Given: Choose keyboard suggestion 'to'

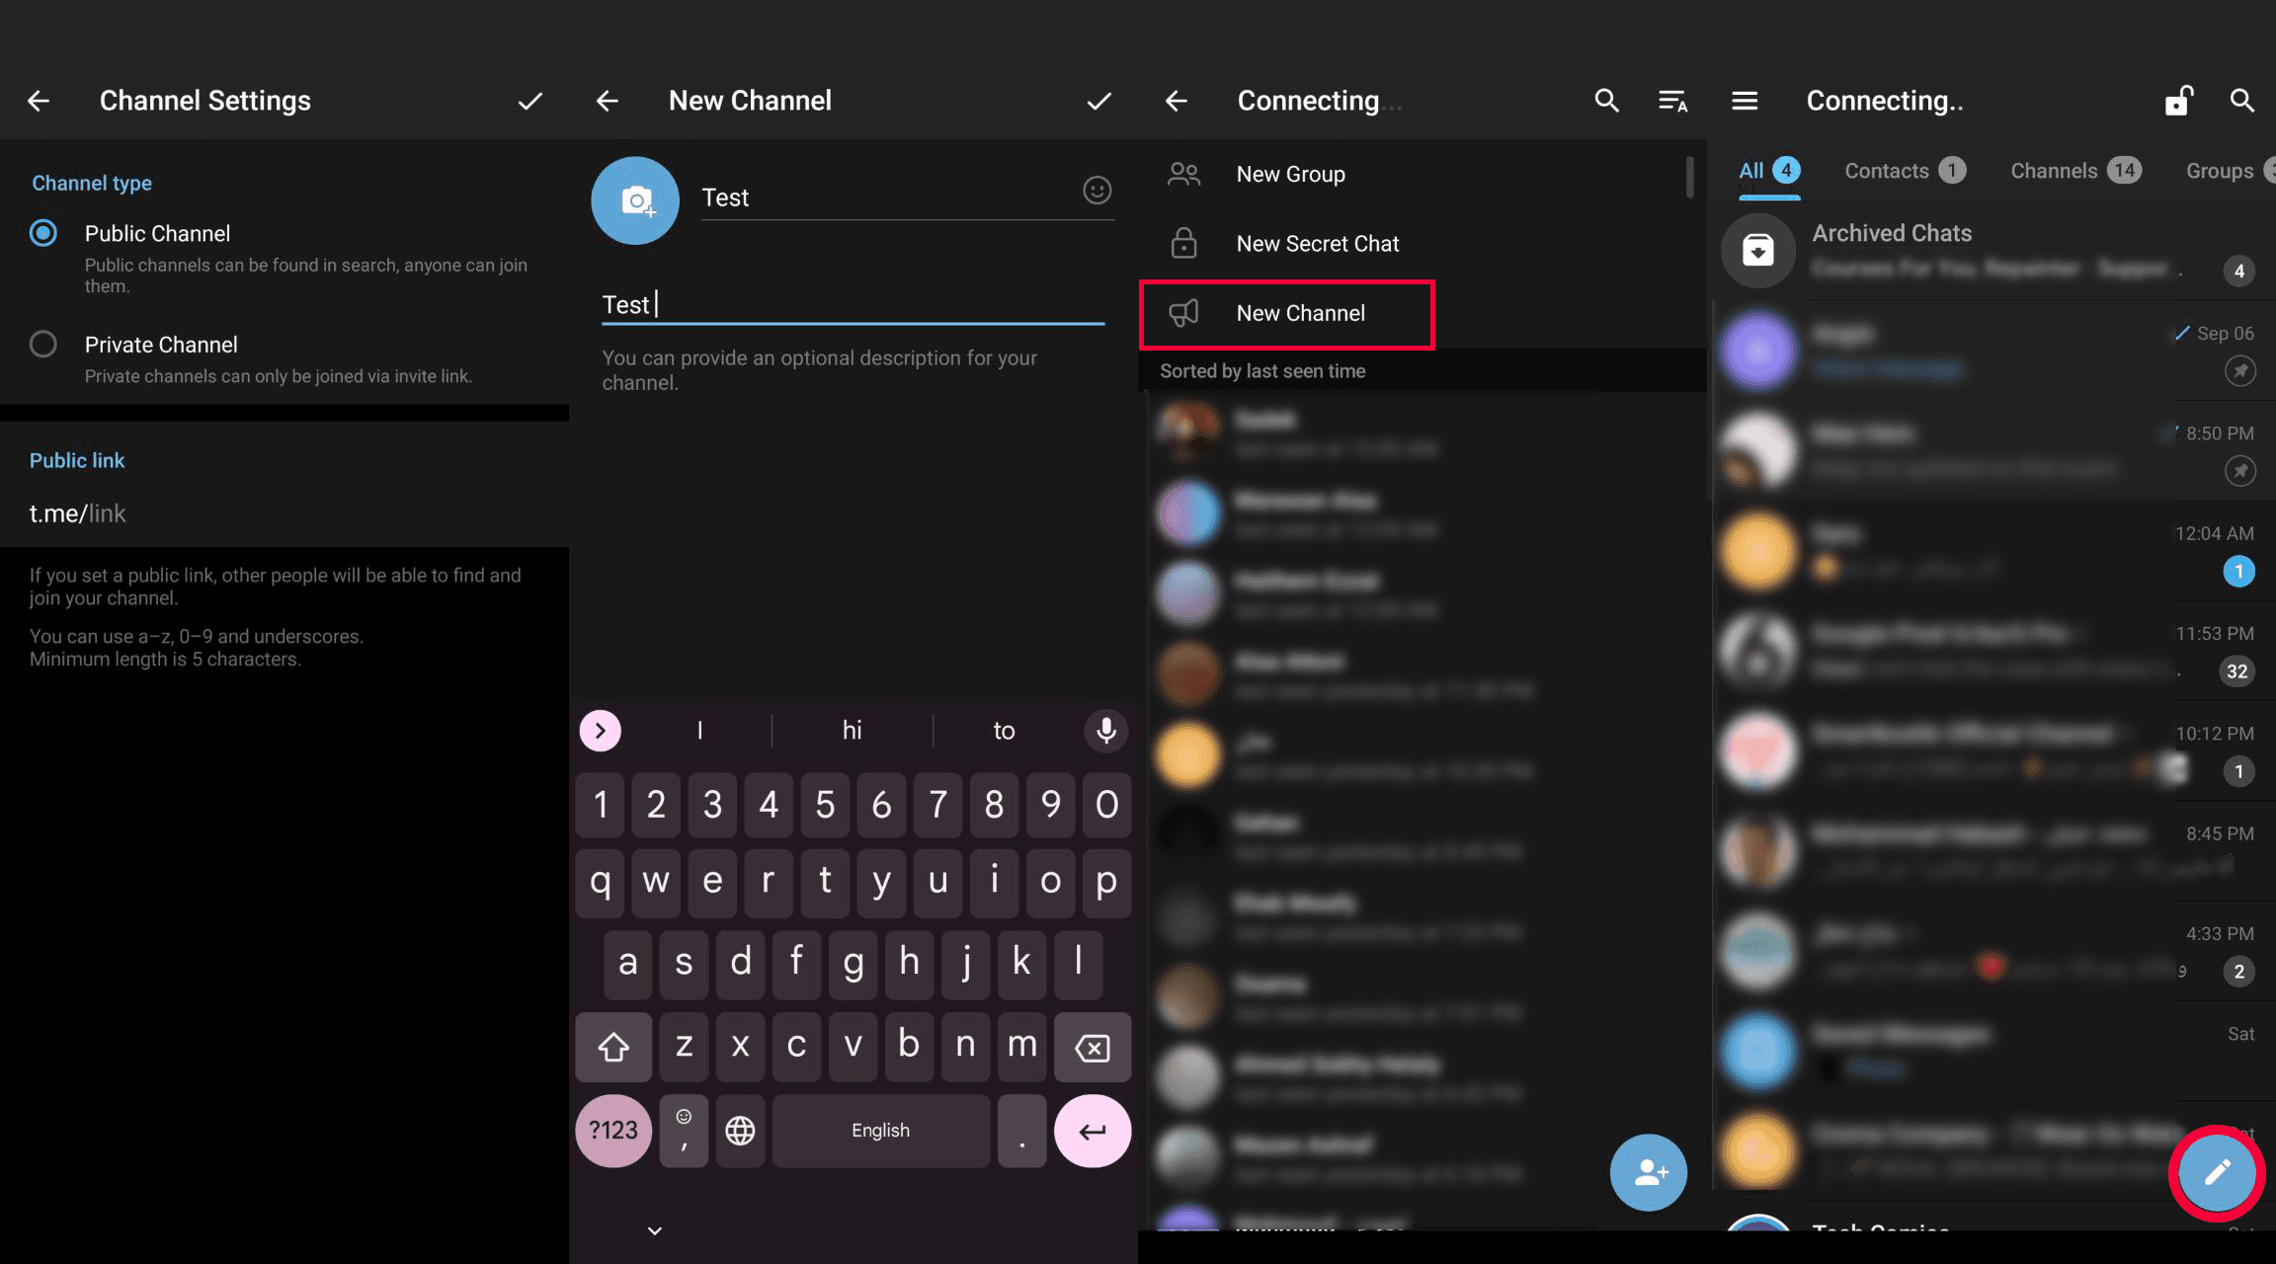Looking at the screenshot, I should (x=1004, y=731).
